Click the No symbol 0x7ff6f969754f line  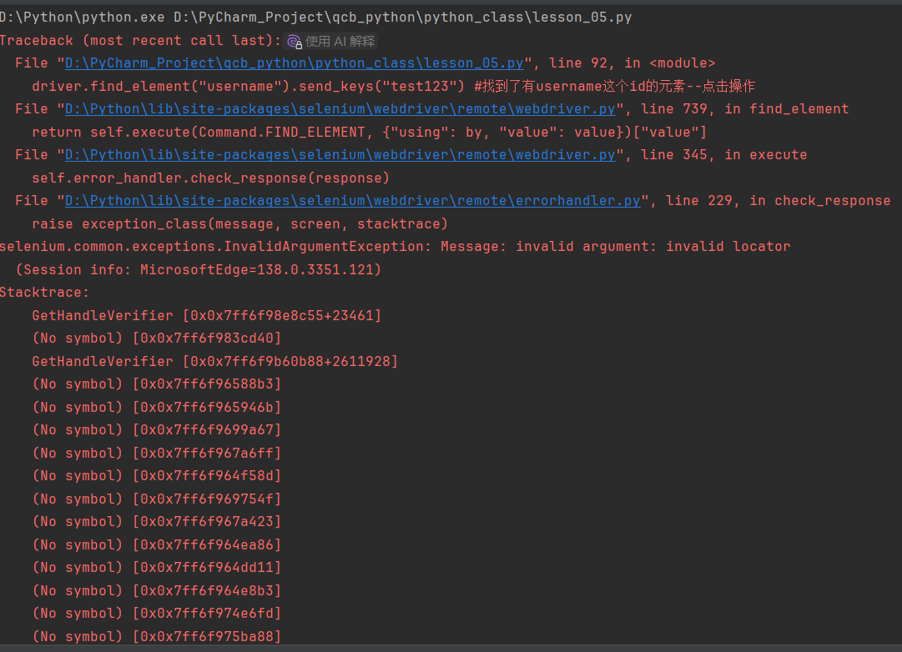[157, 499]
